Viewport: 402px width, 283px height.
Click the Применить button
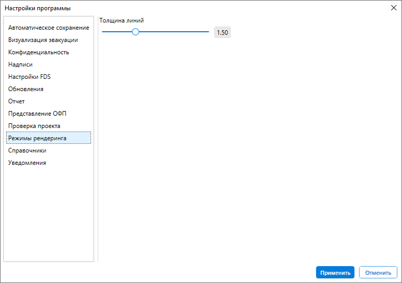click(x=335, y=272)
